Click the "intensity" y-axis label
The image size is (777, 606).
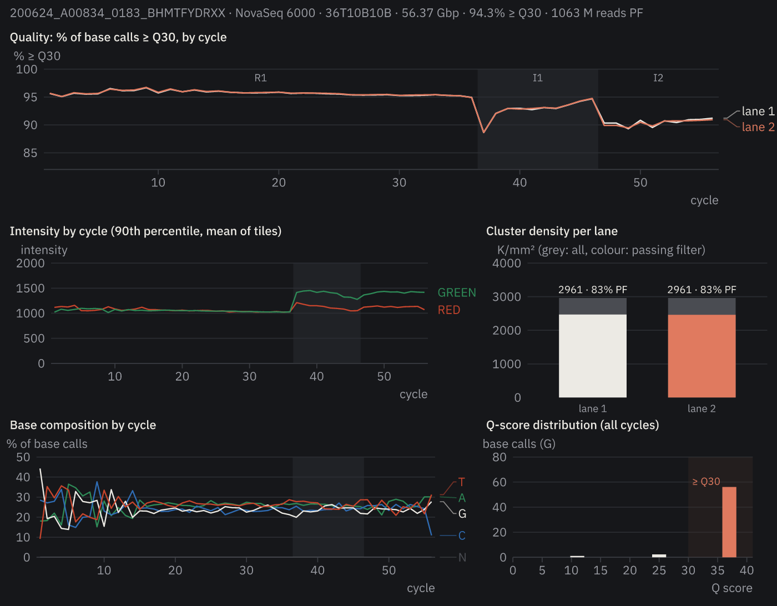[x=44, y=250]
